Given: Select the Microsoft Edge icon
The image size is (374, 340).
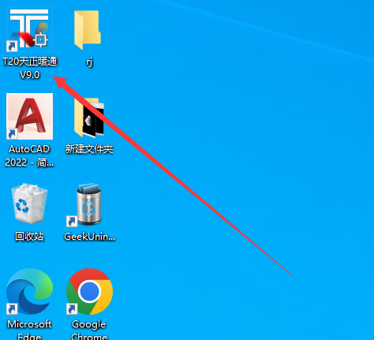Looking at the screenshot, I should [29, 291].
